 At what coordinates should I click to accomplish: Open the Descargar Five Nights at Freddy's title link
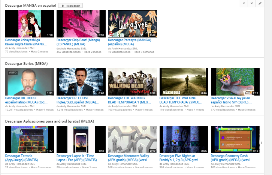(181, 158)
